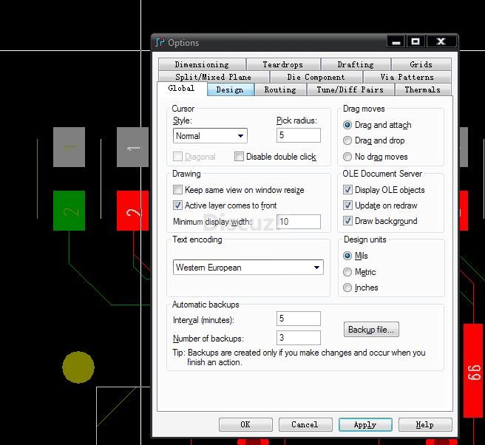The height and width of the screenshot is (445, 485).
Task: Select the green pad 2 in PCB view
Action: tap(69, 211)
